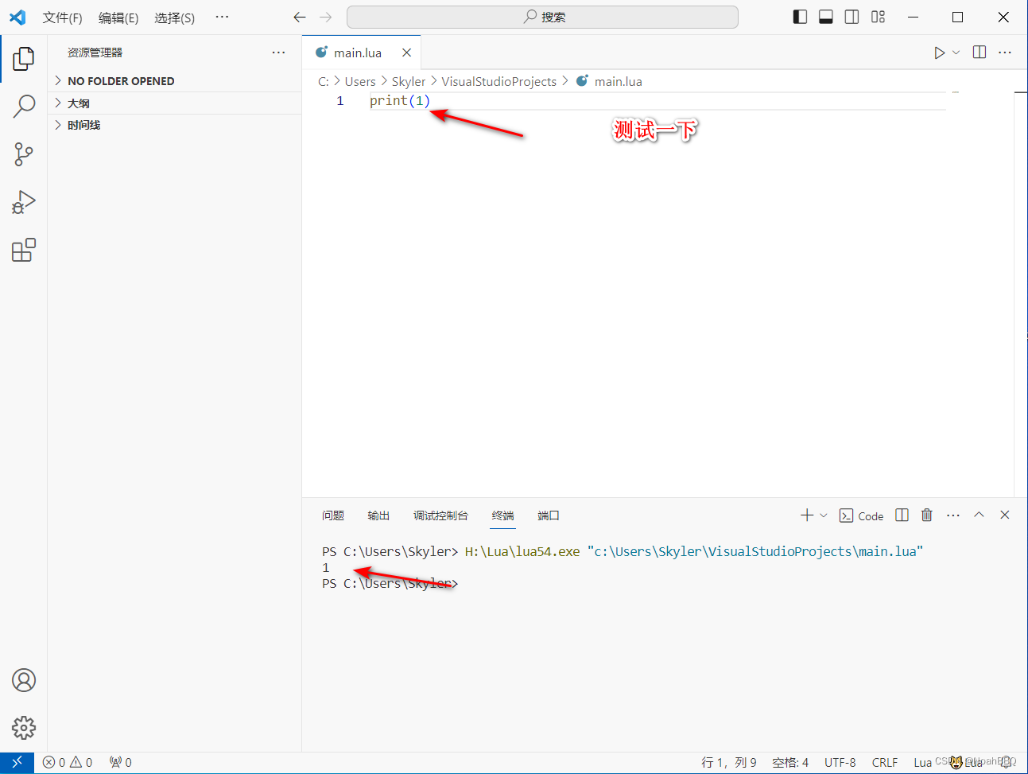This screenshot has width=1028, height=774.
Task: Close the main.lua tab
Action: coord(406,53)
